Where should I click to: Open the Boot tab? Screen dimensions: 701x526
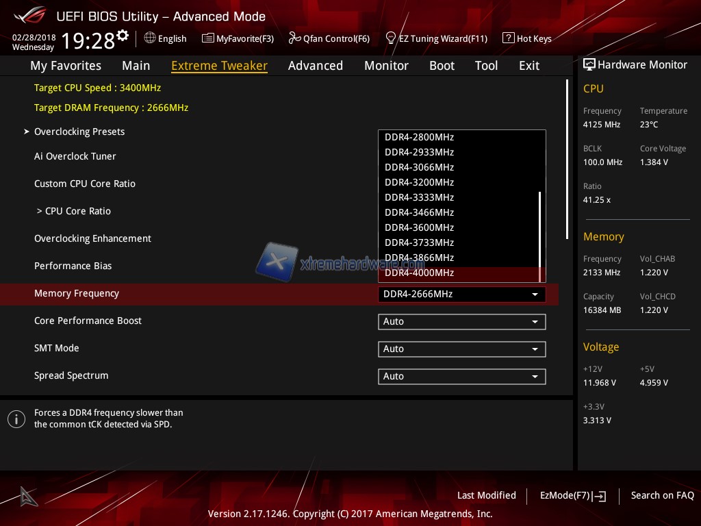442,66
